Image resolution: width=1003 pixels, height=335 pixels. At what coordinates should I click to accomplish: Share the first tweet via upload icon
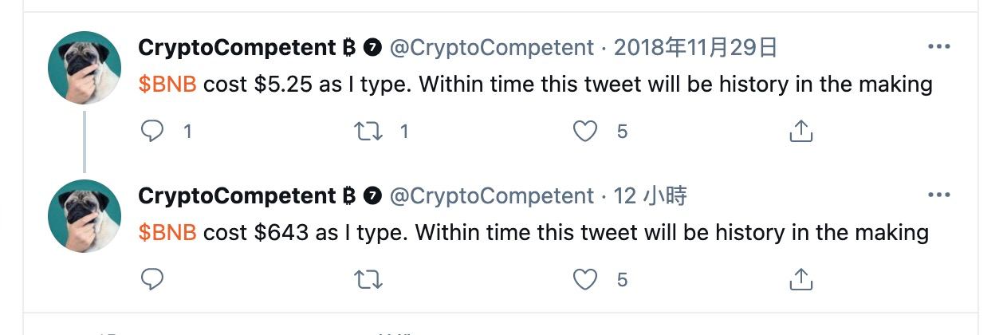pyautogui.click(x=800, y=131)
